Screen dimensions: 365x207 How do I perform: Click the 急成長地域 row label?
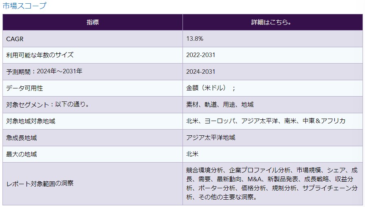tap(22, 138)
